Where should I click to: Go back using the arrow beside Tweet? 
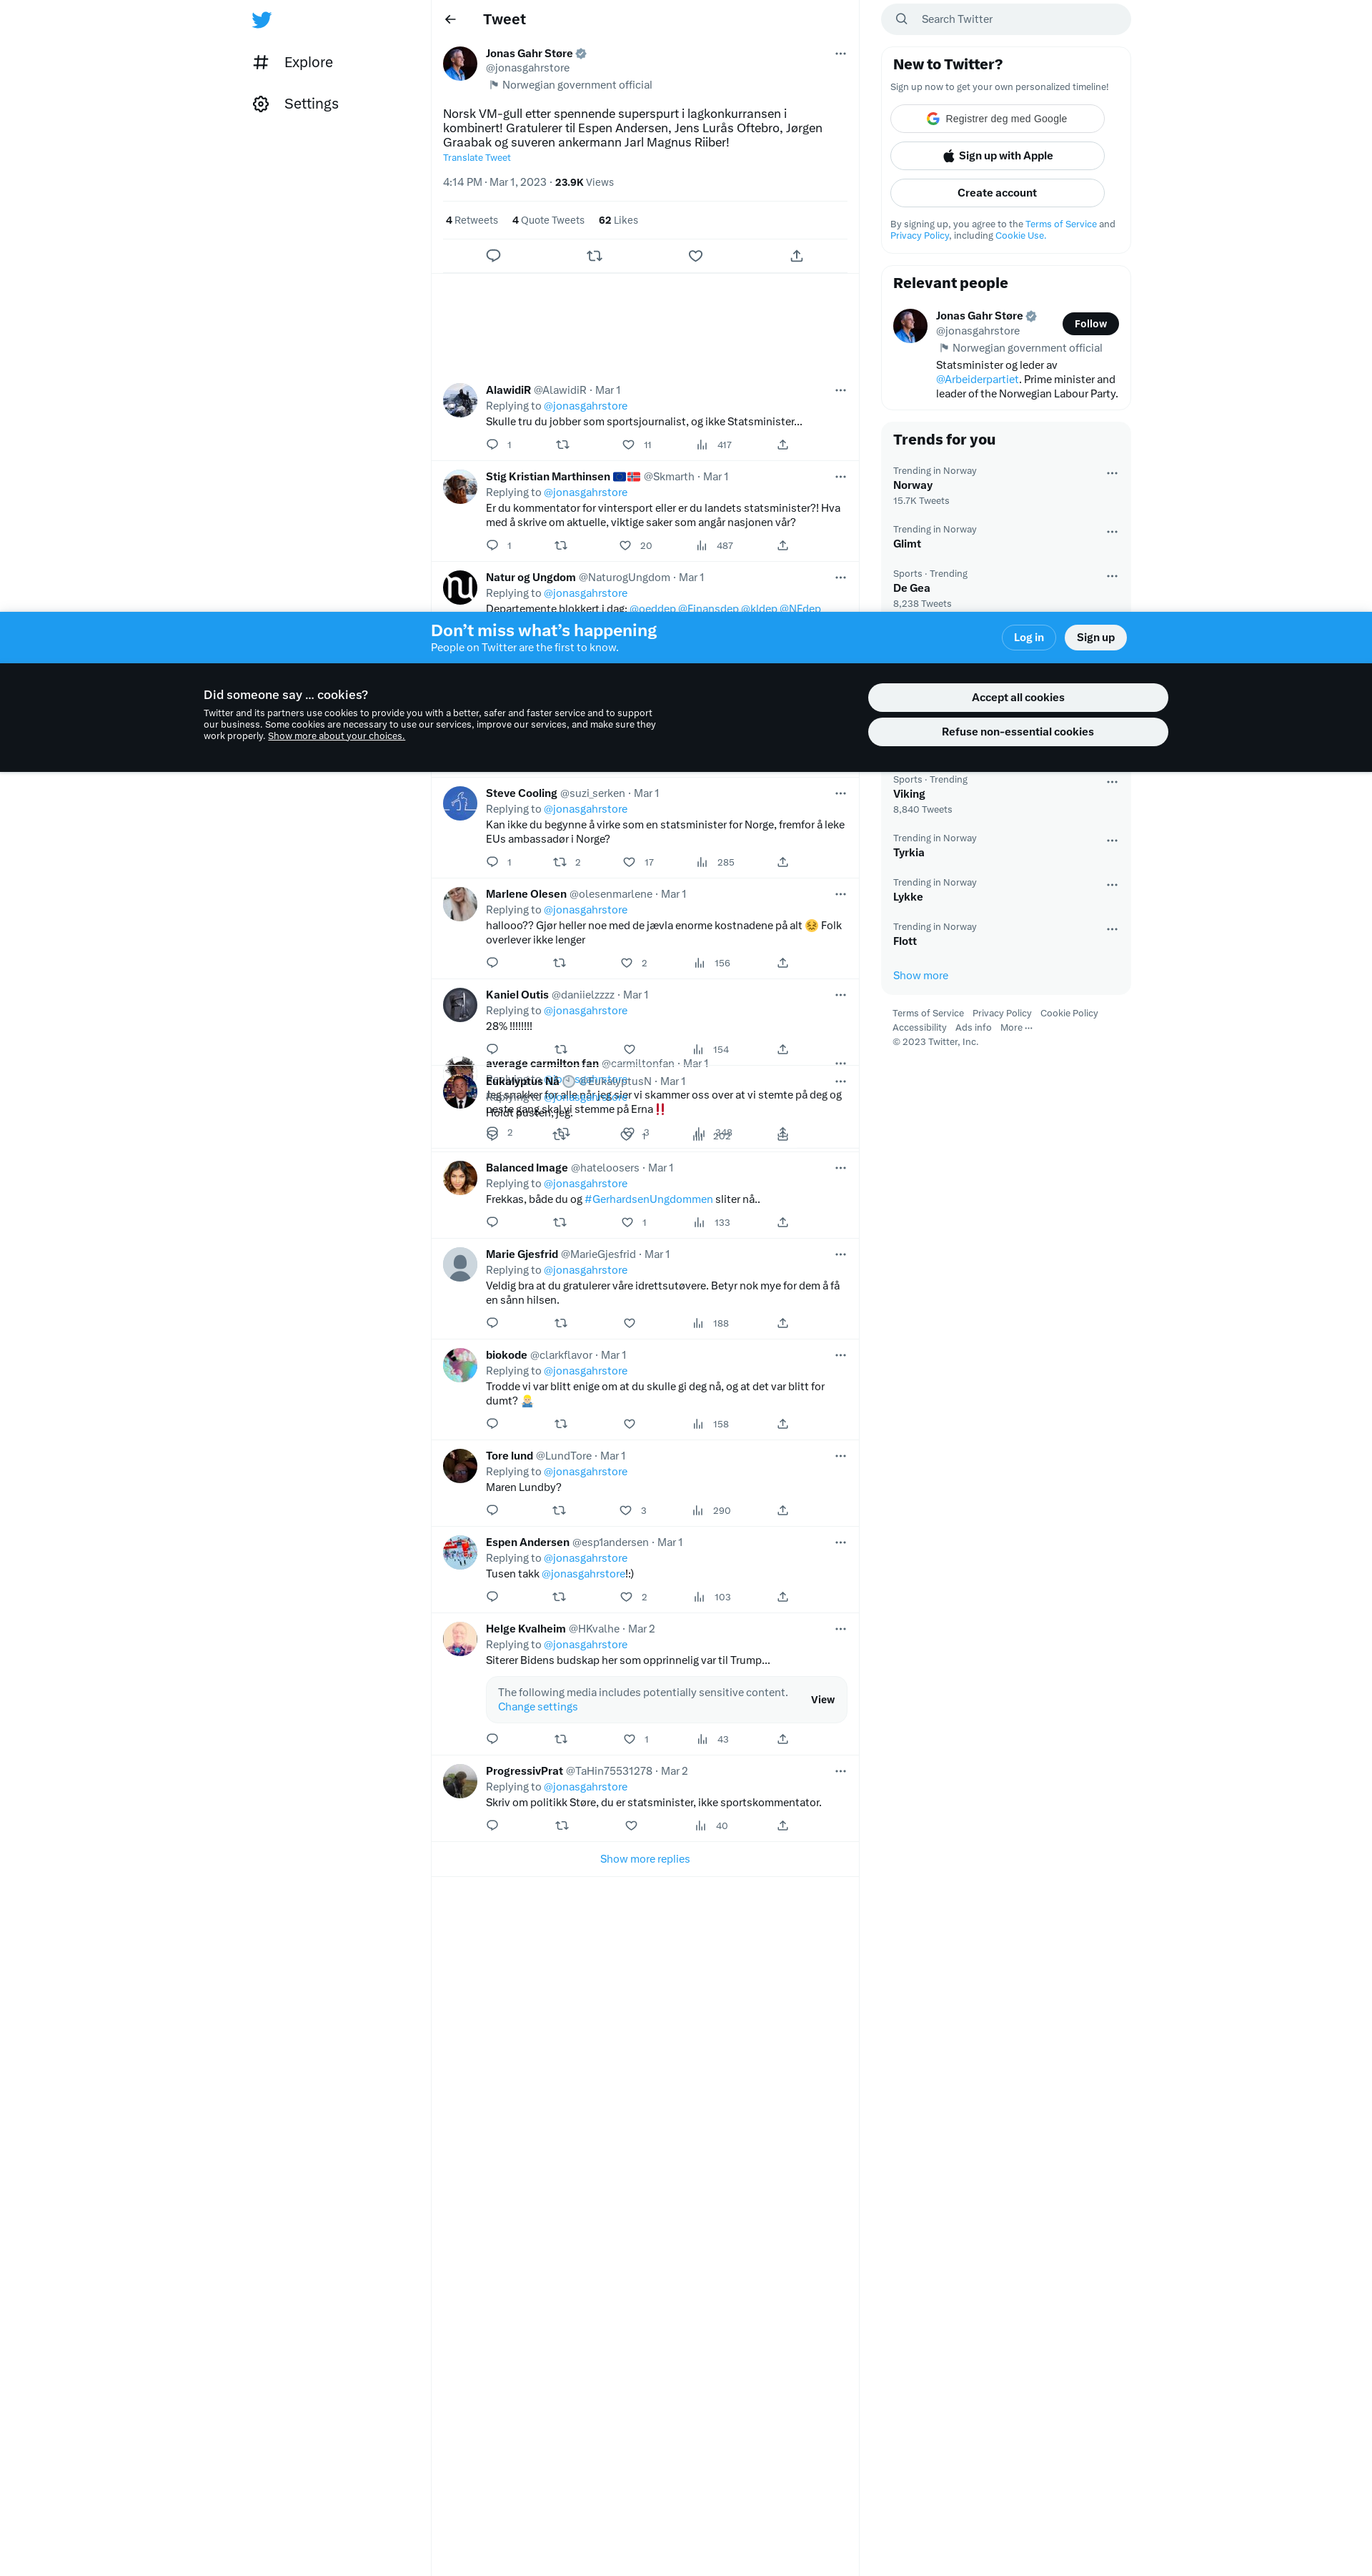click(x=450, y=19)
